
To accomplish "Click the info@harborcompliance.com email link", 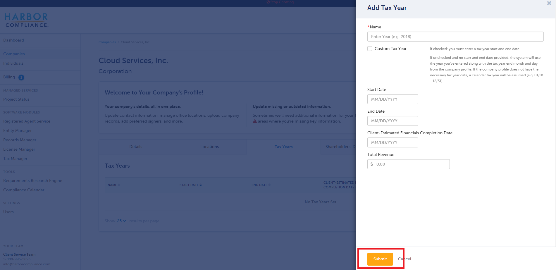I will pyautogui.click(x=27, y=264).
